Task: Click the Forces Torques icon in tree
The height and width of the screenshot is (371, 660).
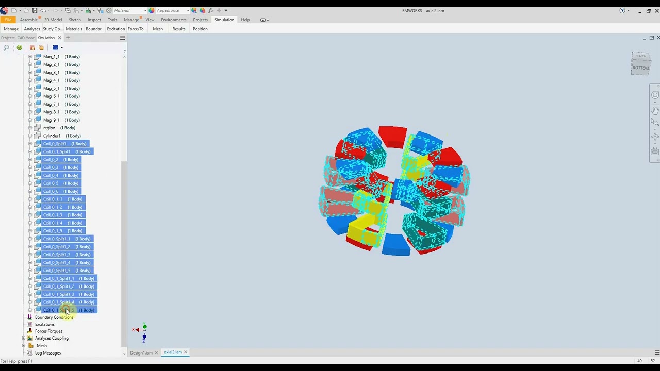Action: coord(30,331)
